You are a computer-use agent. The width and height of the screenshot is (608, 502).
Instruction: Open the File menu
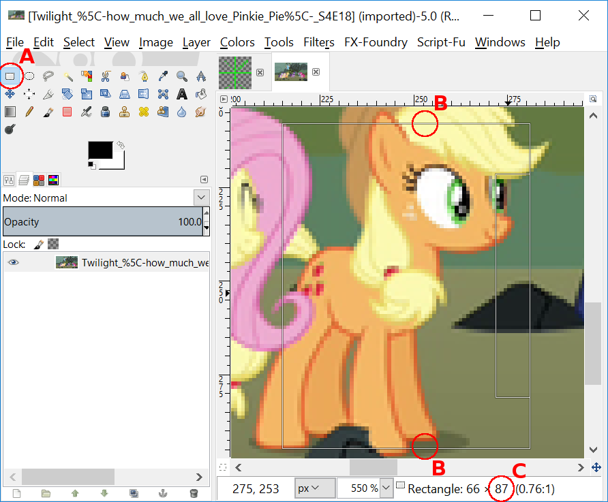tap(15, 42)
